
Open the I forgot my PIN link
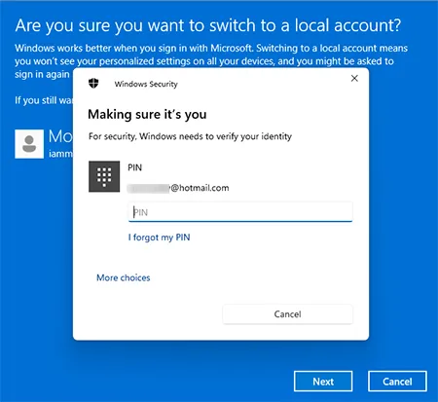click(159, 238)
